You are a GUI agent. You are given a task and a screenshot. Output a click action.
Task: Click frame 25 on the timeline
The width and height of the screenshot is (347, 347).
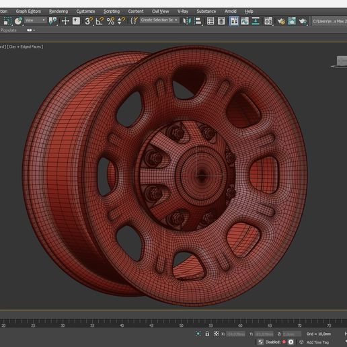(x=33, y=325)
